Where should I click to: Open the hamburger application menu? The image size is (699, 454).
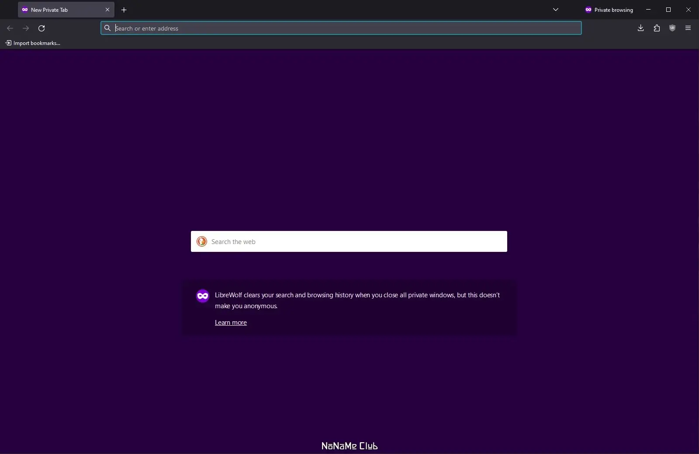pos(688,28)
